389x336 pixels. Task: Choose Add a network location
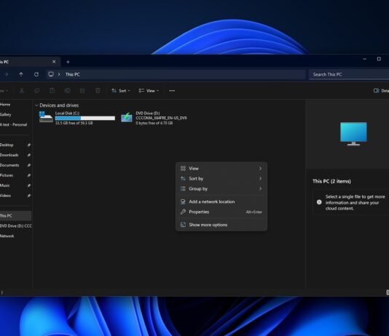221,201
